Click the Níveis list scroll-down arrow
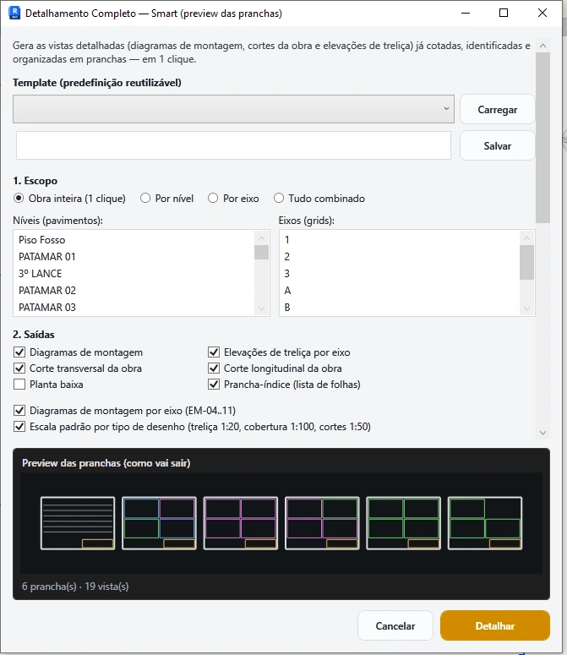The height and width of the screenshot is (655, 567). pyautogui.click(x=261, y=308)
